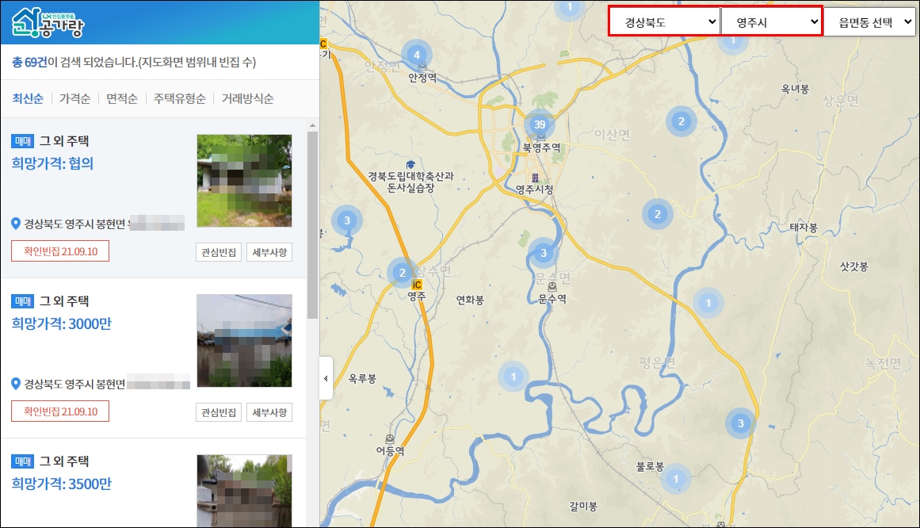
Task: Collapse the listing side panel arrow
Action: point(326,378)
